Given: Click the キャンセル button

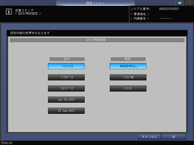Looking at the screenshot, I should coord(149,137).
